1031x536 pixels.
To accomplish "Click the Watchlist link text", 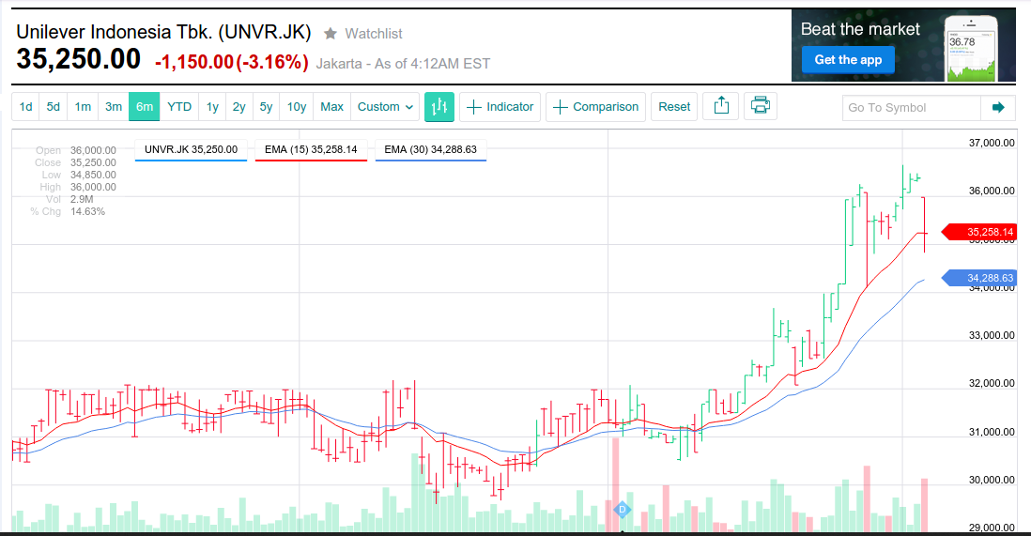I will point(374,34).
